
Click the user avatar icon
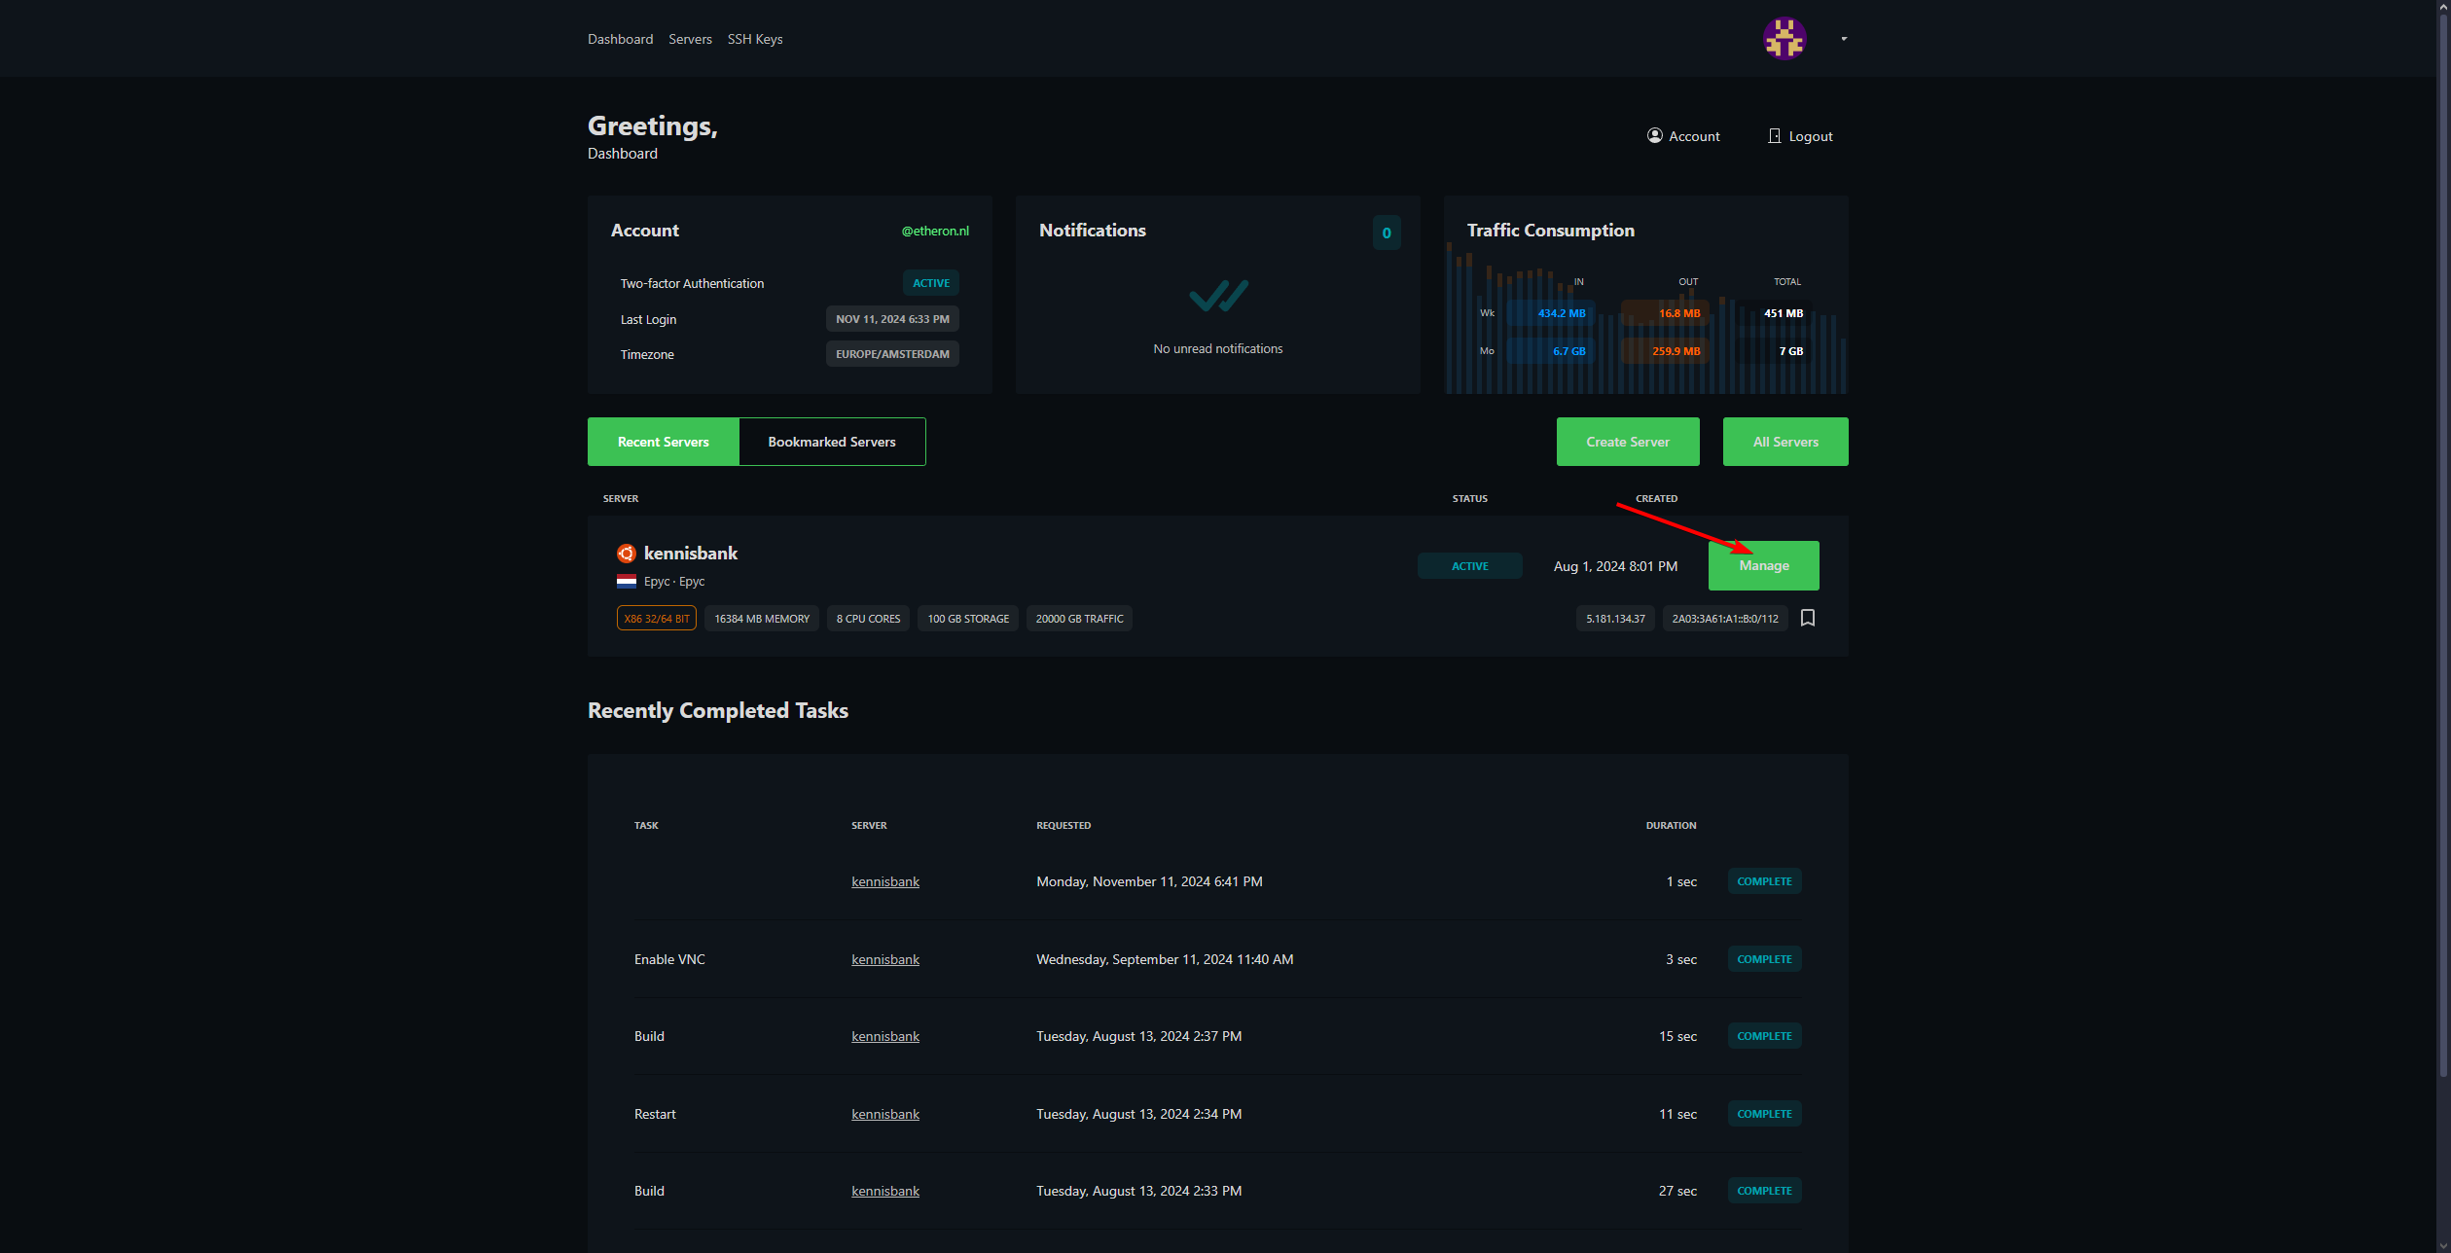pos(1784,39)
